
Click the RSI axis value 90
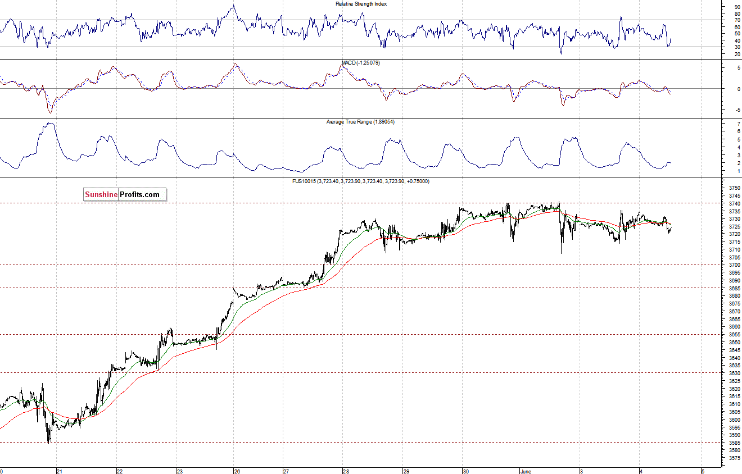point(737,7)
